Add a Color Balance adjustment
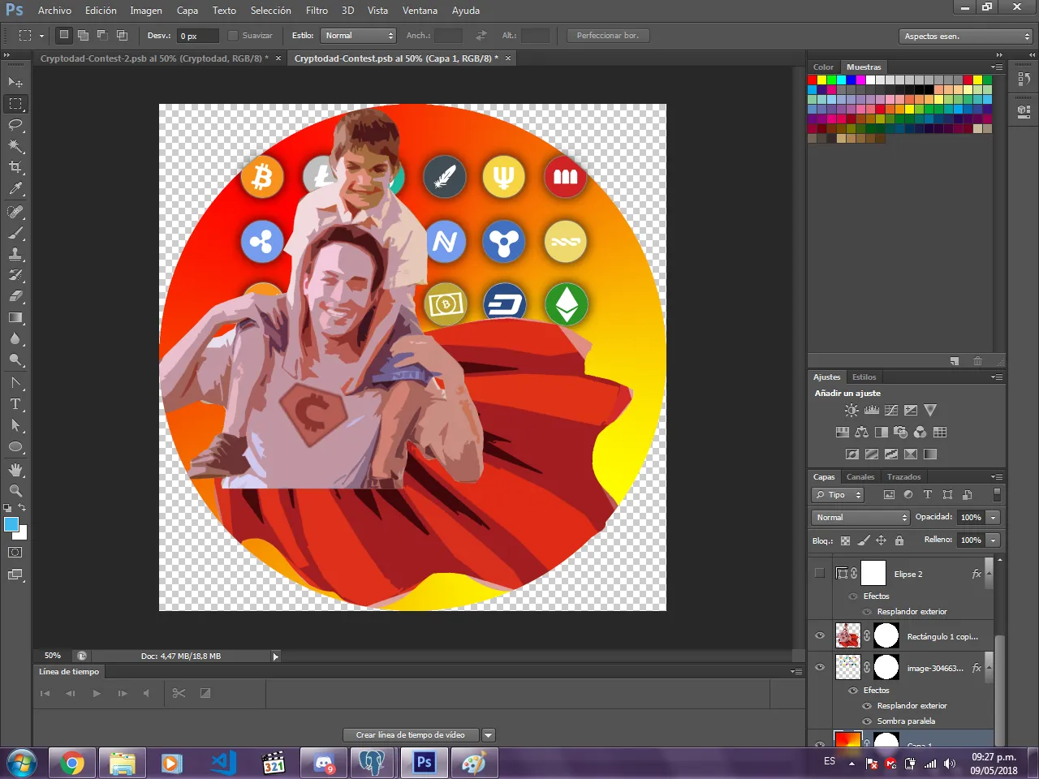Screen dimensions: 1039x779 click(862, 433)
